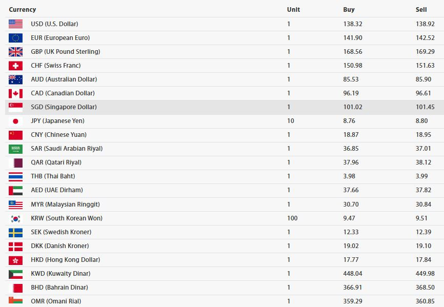Select the Swedish flag icon
Screen dimensions: 444x307
pyautogui.click(x=15, y=232)
